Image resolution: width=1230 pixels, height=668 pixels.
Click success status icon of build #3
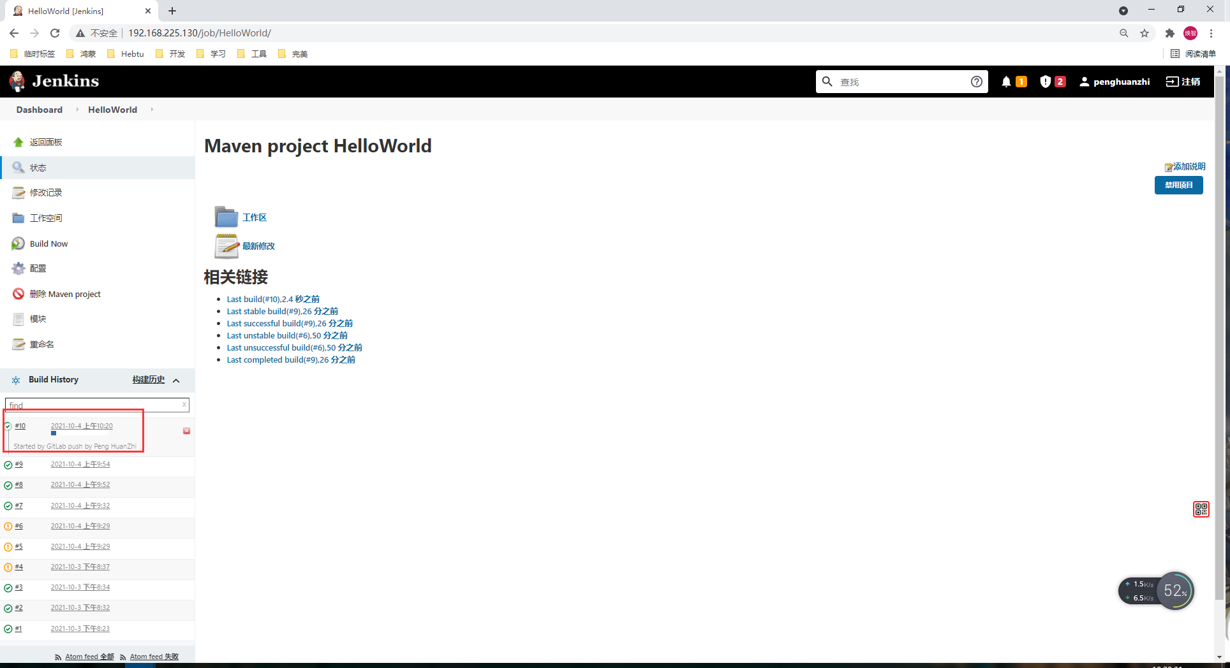coord(8,588)
